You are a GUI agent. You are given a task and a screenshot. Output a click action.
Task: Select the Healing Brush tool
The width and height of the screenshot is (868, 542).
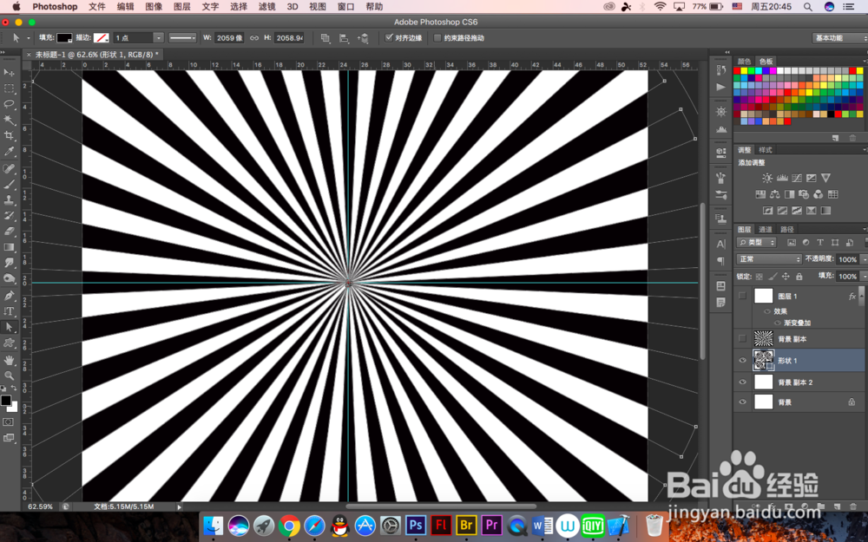click(9, 169)
